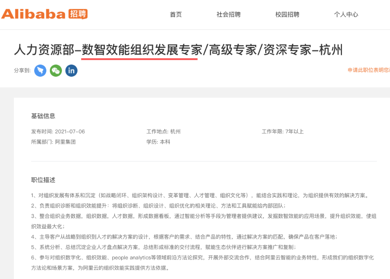Open the 首页 menu item

pos(175,14)
